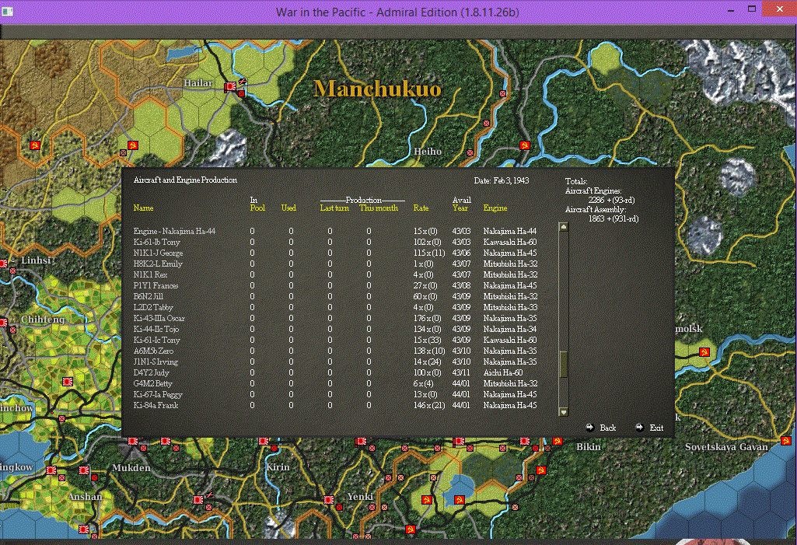Select the L2D2 Tabby row
This screenshot has height=545, width=797.
coord(335,308)
